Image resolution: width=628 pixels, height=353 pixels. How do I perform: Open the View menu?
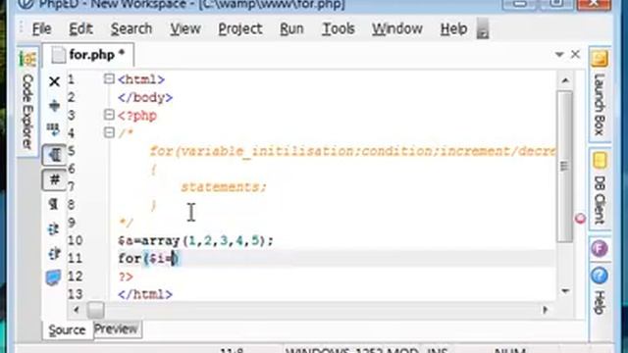pos(185,28)
